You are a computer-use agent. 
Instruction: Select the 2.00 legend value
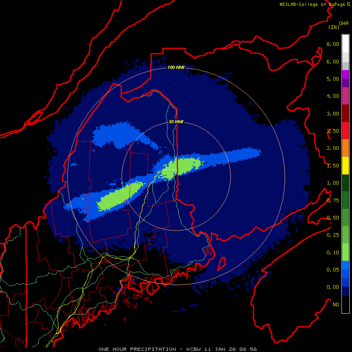(x=333, y=148)
